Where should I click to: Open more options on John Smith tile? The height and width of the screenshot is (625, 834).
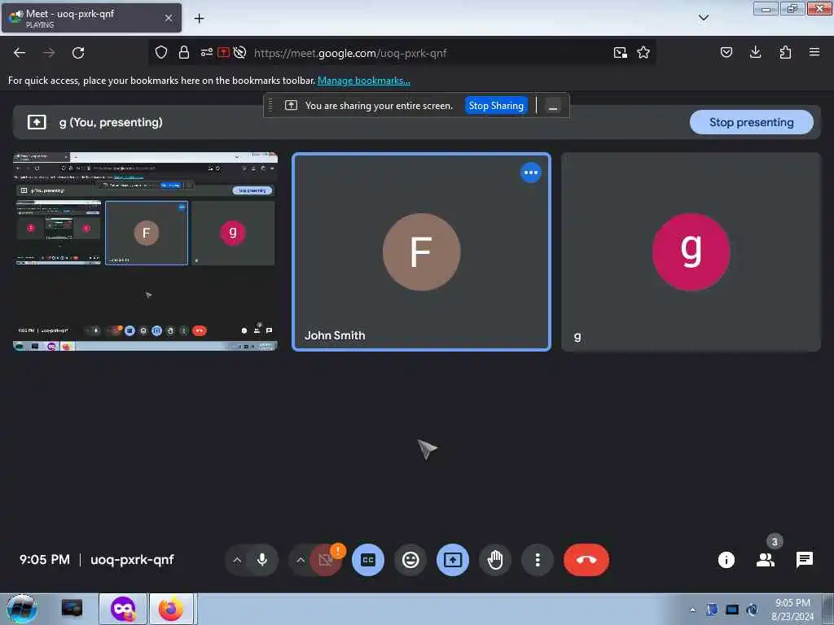(531, 173)
